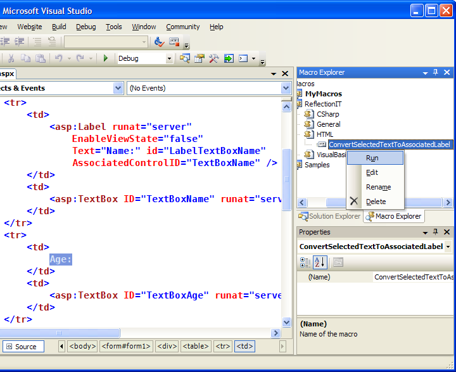456x372 pixels.
Task: Open Properties Window toolbar icon
Action: 199,58
